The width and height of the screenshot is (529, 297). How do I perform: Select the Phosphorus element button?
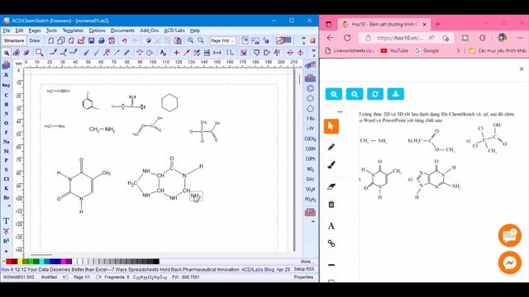click(6, 161)
